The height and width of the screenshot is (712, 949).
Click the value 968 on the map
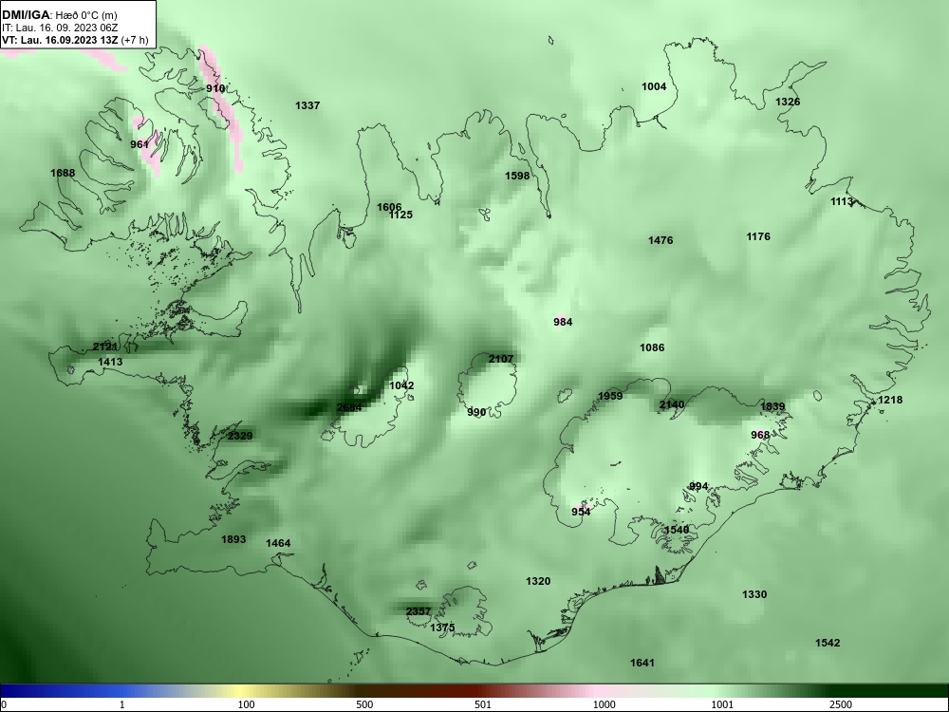(x=760, y=435)
